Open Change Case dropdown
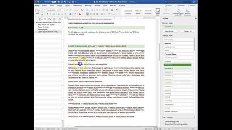 [x=76, y=10]
